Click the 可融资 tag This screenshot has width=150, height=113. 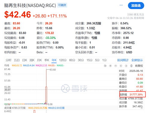click(62, 5)
